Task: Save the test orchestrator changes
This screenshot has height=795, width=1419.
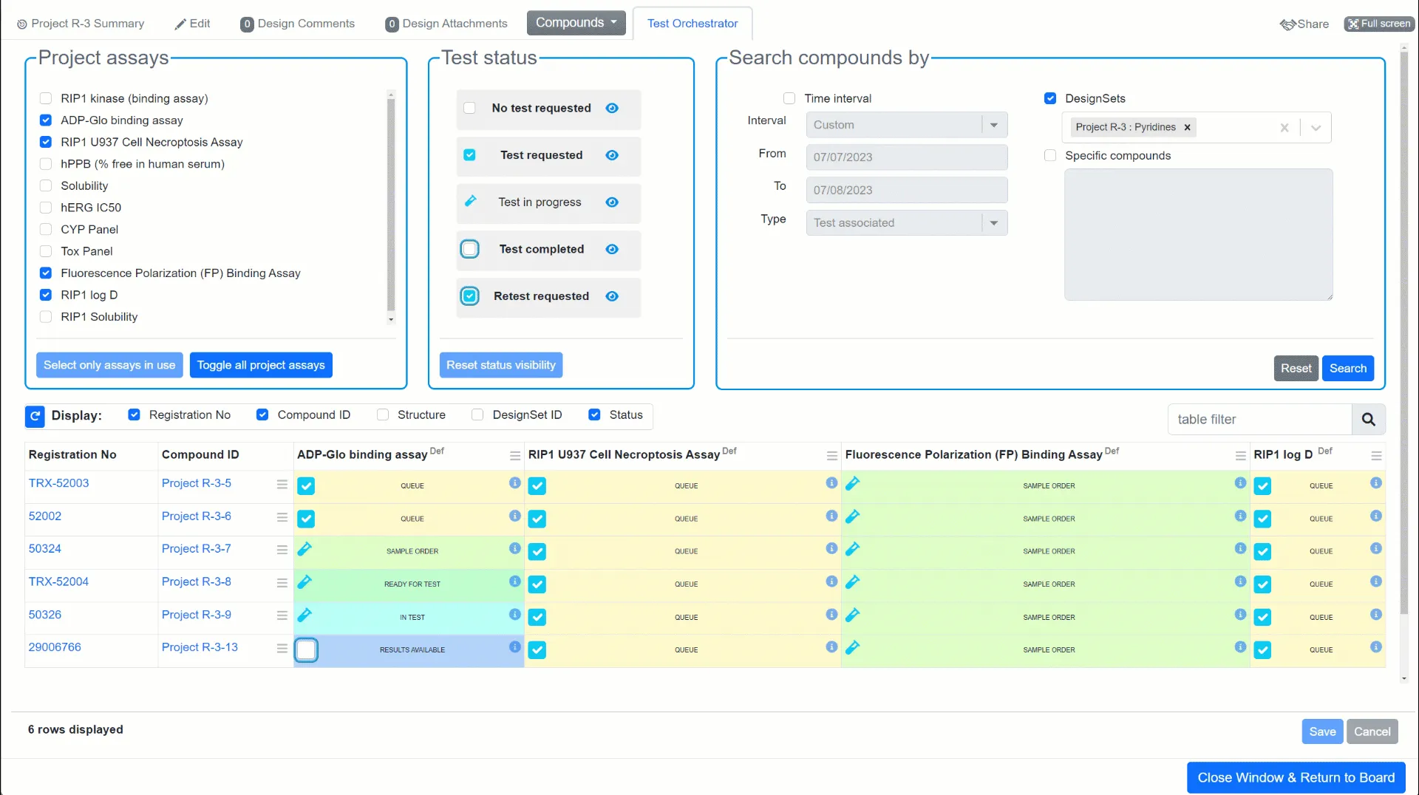Action: tap(1322, 731)
